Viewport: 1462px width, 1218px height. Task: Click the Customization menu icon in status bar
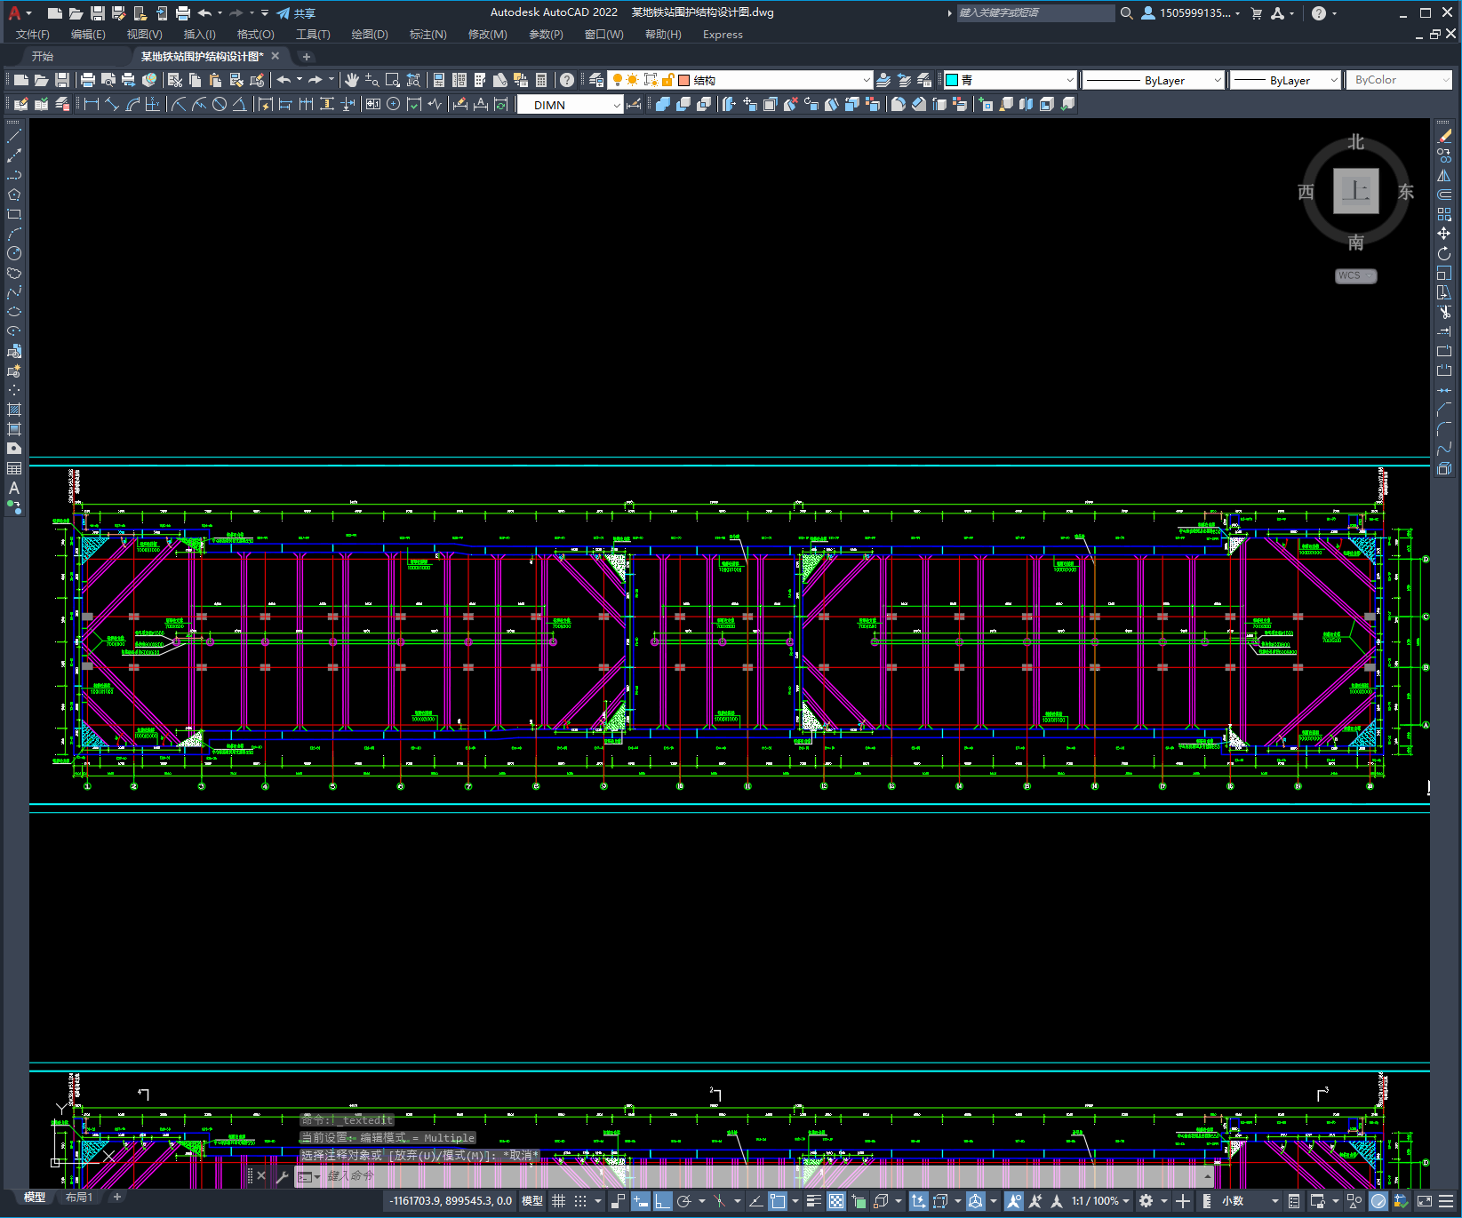[x=1447, y=1201]
